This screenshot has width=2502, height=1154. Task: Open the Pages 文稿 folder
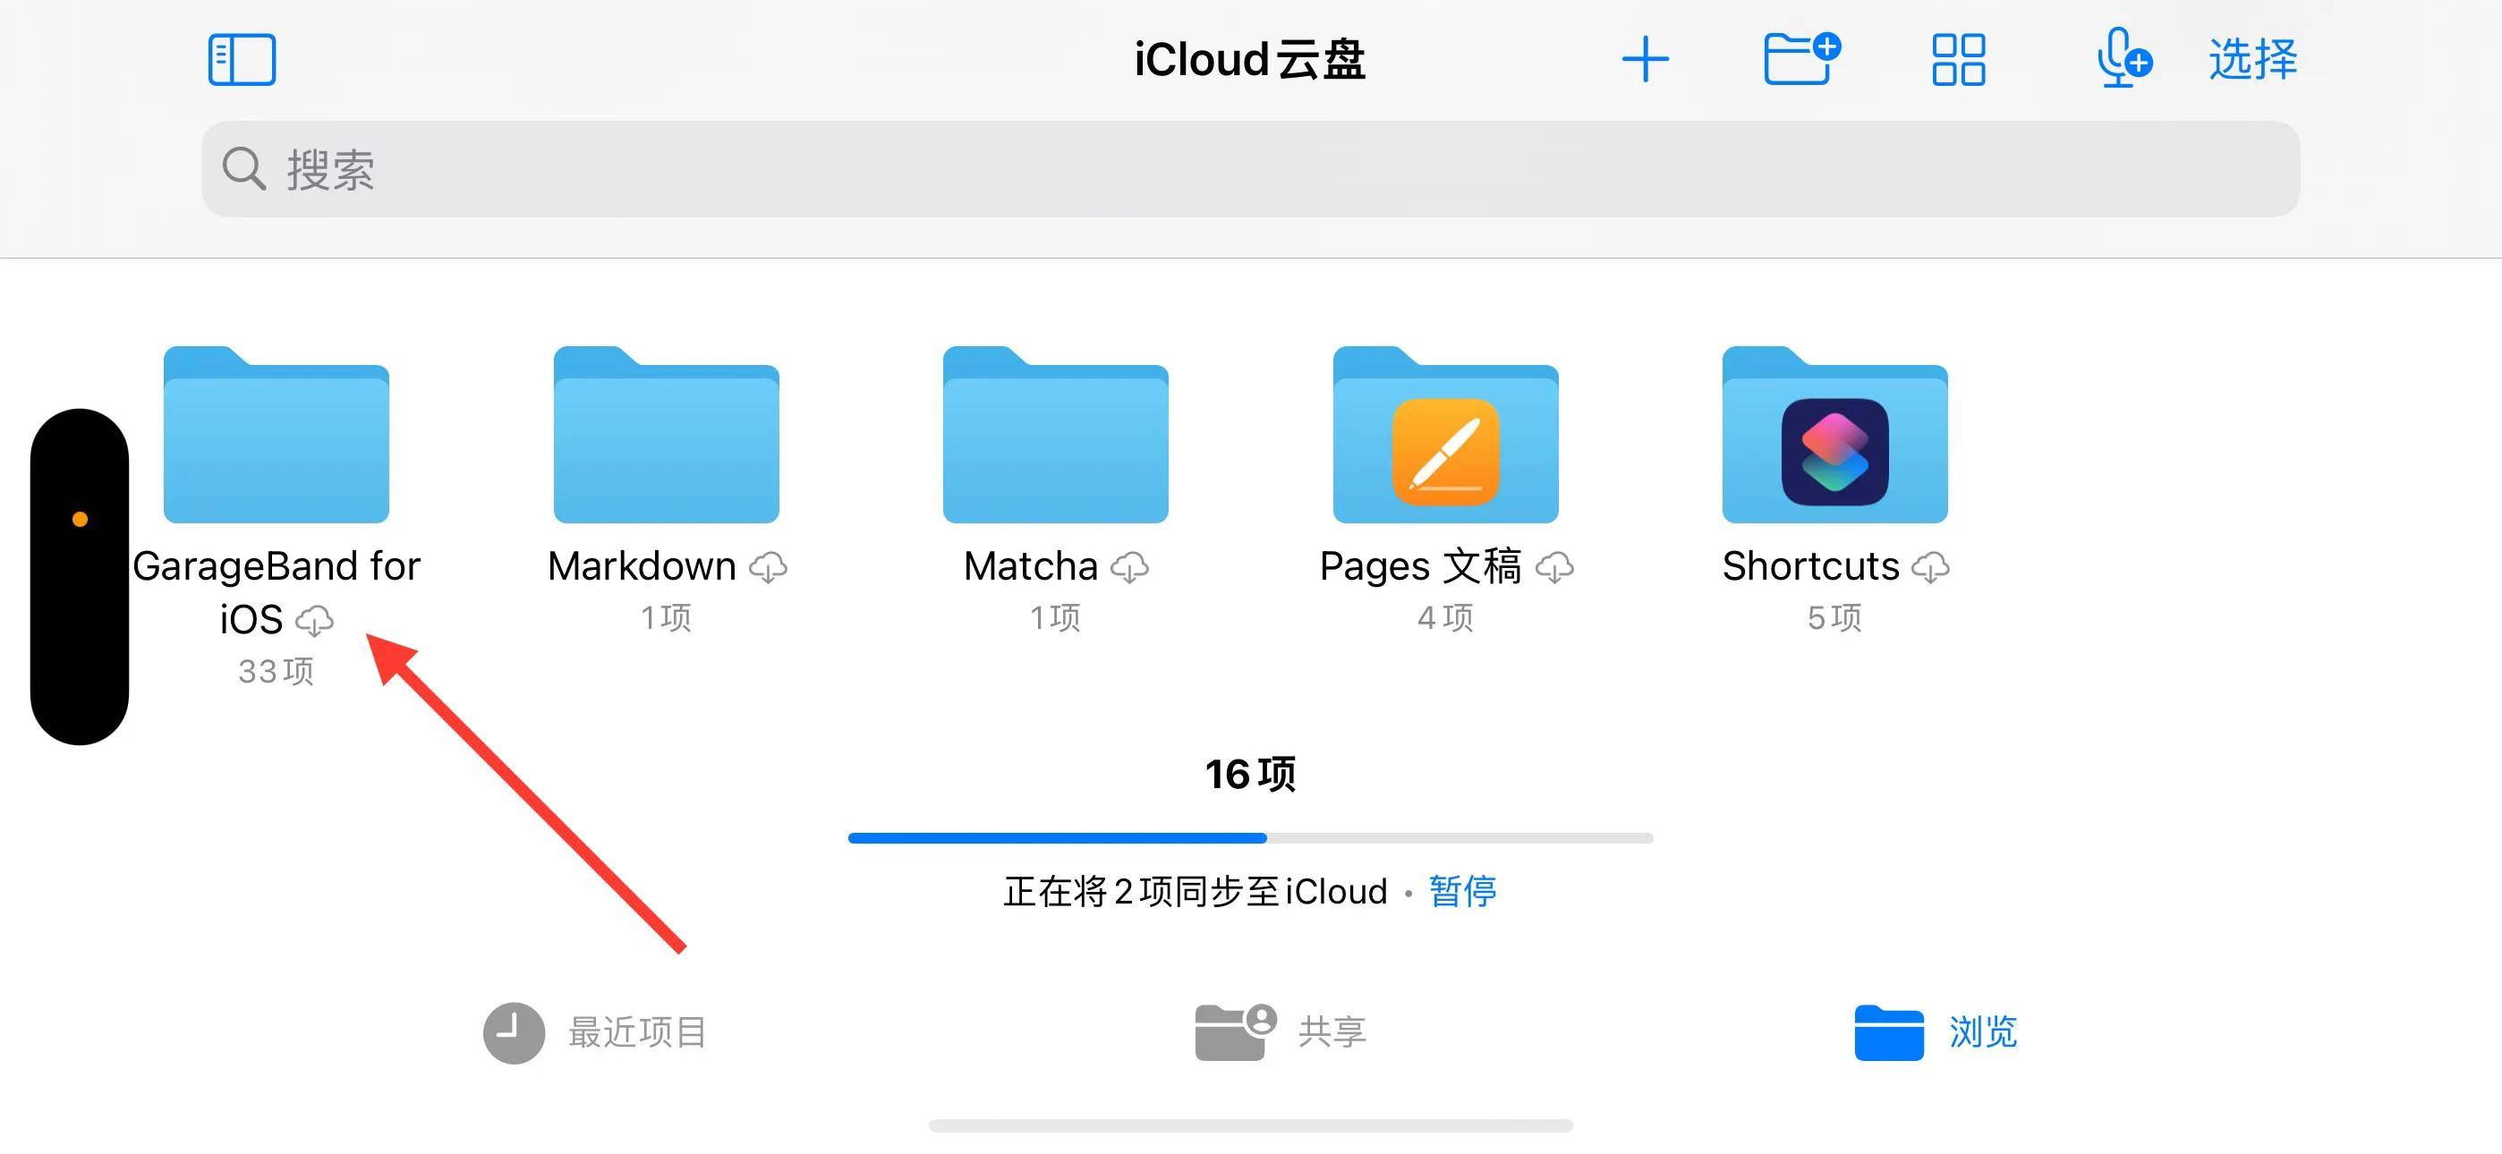1445,435
